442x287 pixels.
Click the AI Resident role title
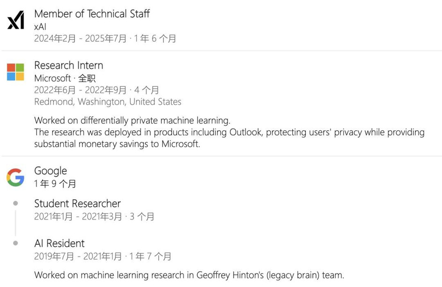pos(59,243)
